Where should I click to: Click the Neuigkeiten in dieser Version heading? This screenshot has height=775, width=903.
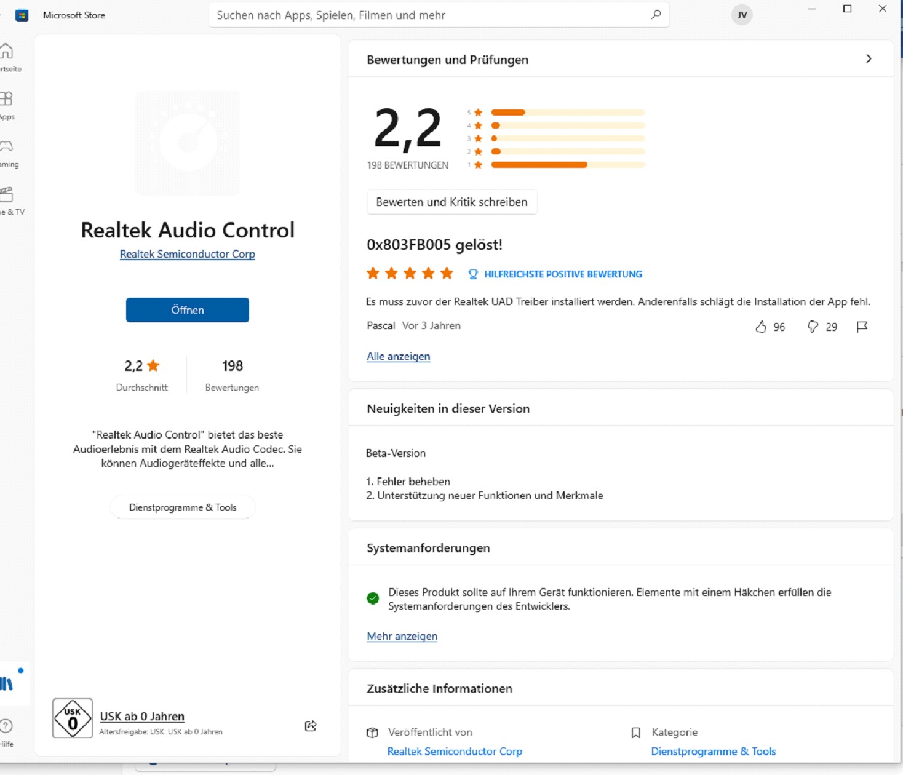(448, 409)
